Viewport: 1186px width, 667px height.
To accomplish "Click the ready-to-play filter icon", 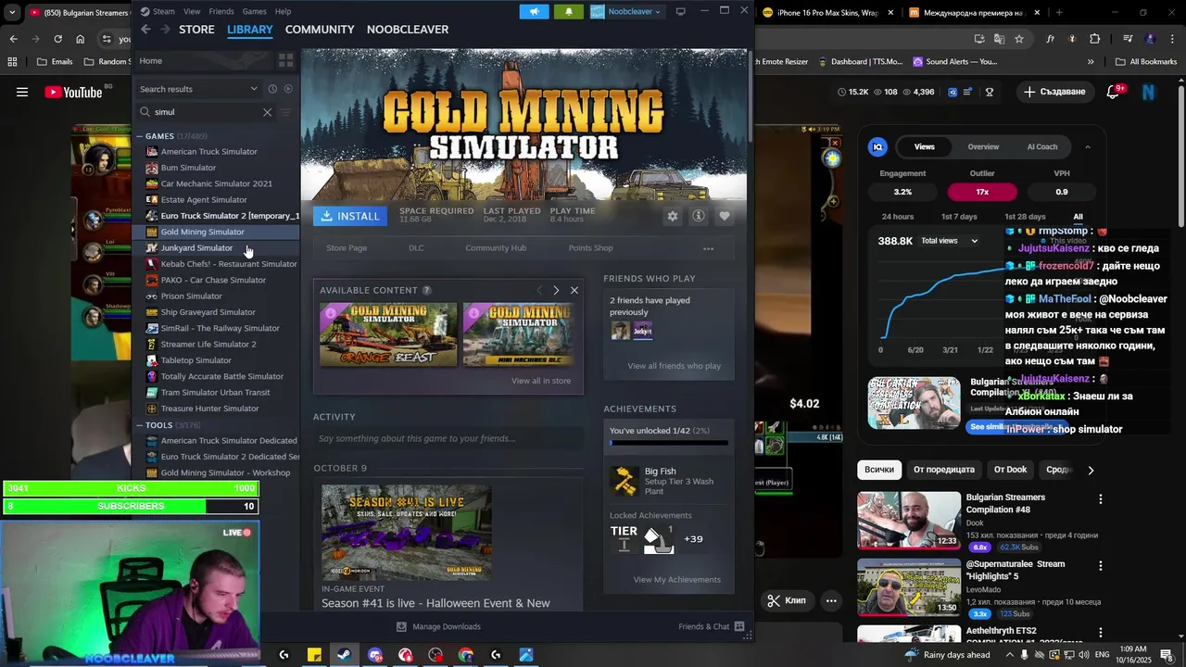I will 288,89.
